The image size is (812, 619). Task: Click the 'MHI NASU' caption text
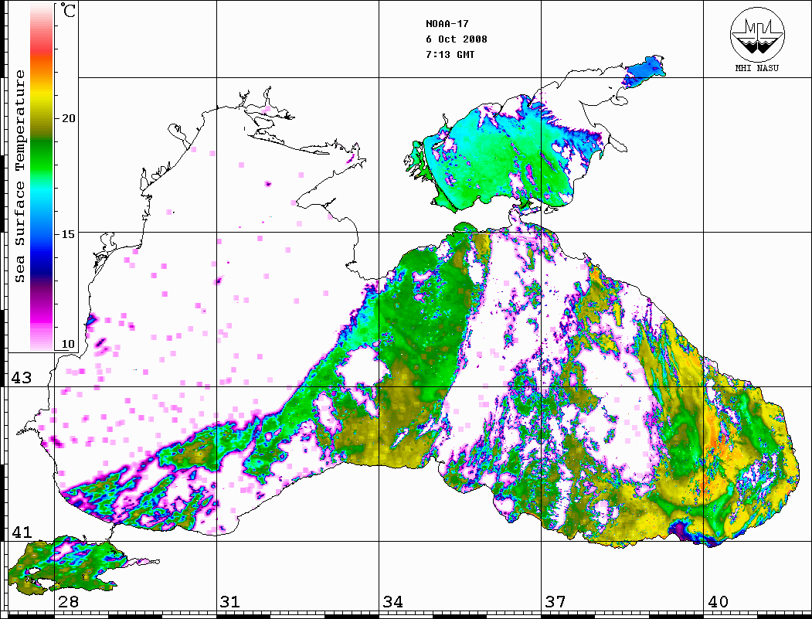756,68
